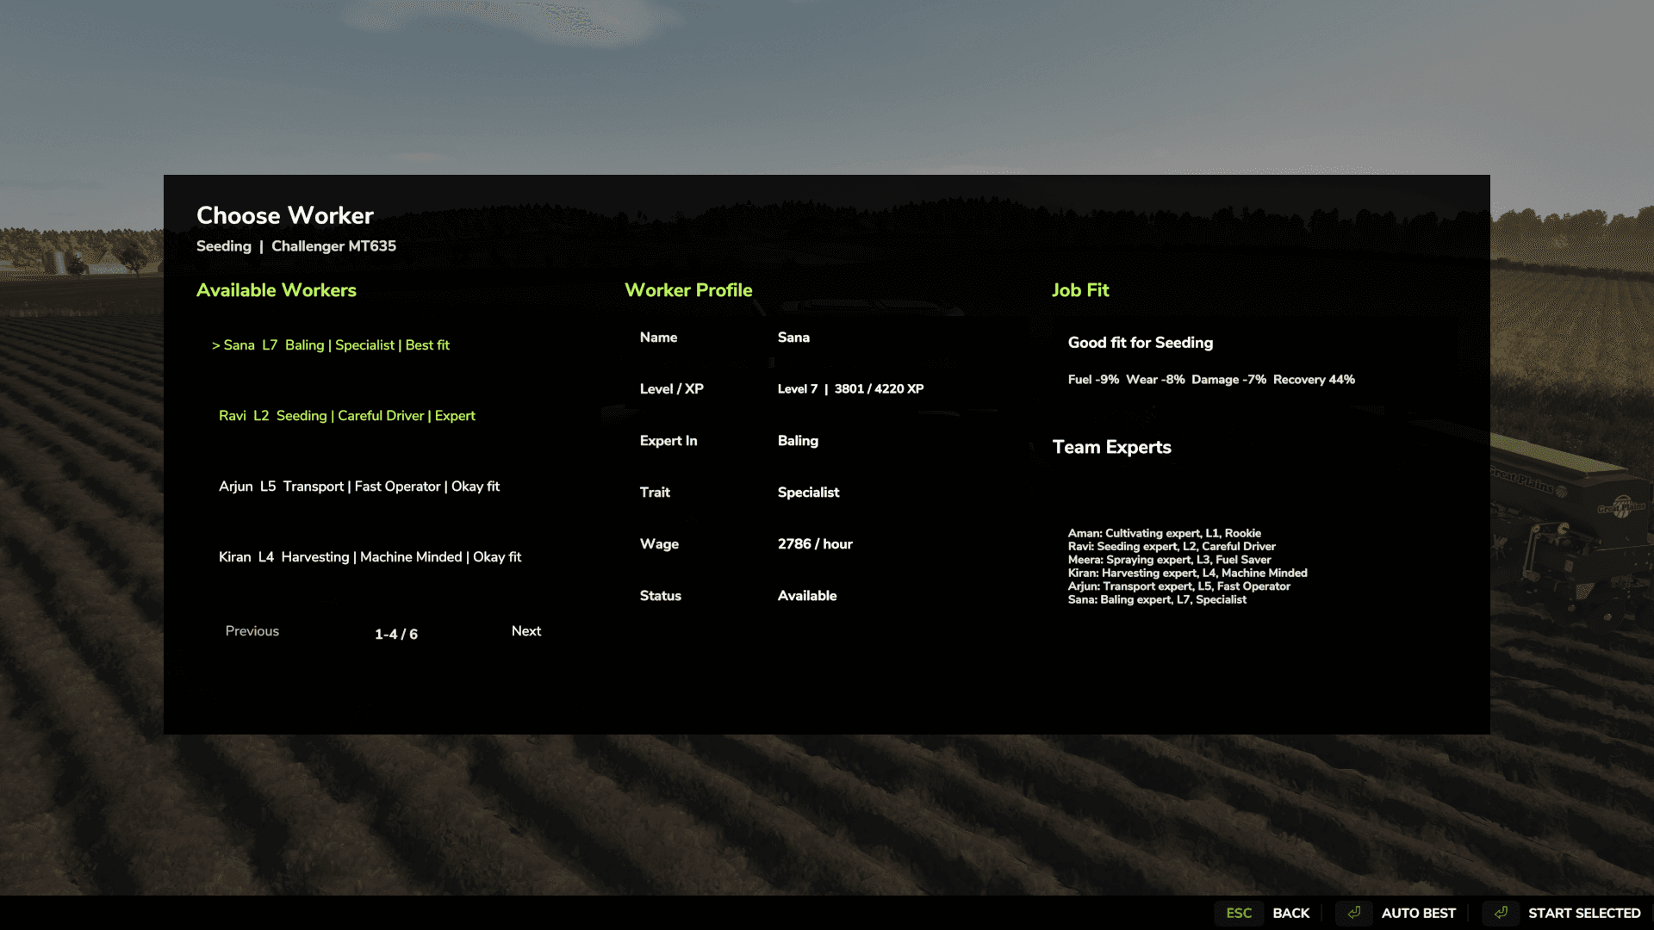Click the Arjun Transport expert team line
This screenshot has width=1654, height=930.
point(1178,586)
